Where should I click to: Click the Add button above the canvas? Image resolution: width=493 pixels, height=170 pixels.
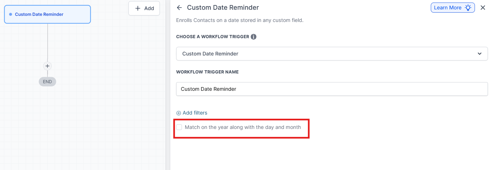(x=144, y=8)
